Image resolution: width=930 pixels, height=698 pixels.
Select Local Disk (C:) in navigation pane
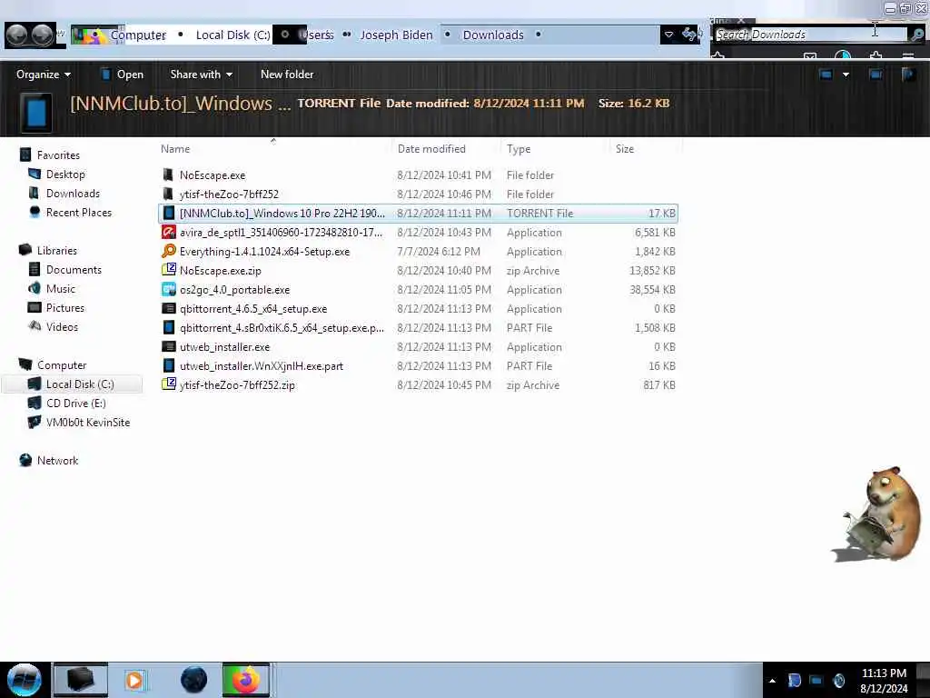[80, 384]
